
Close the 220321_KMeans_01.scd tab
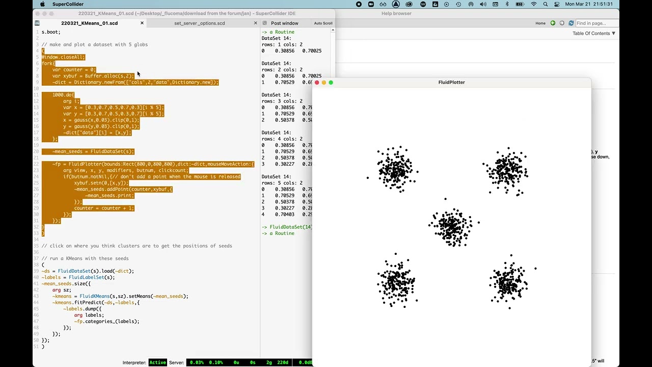(142, 23)
